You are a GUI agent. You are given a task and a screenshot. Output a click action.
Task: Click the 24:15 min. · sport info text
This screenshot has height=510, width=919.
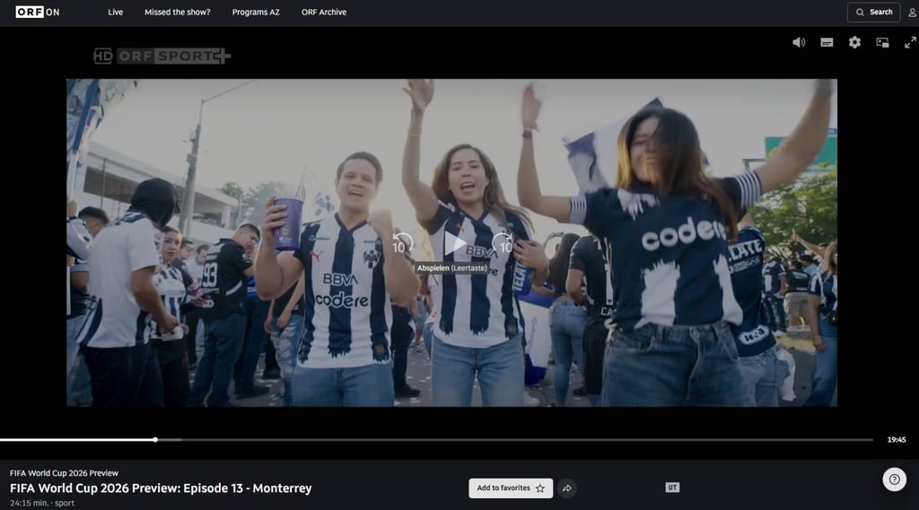pyautogui.click(x=42, y=503)
